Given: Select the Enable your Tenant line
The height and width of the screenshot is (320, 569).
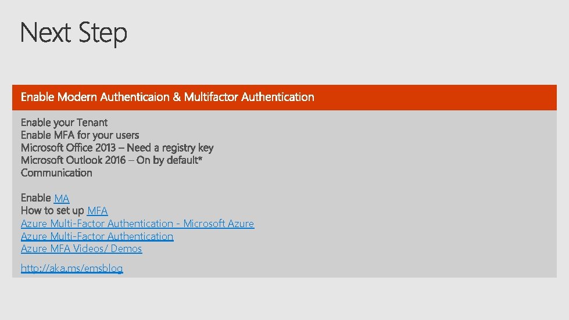Looking at the screenshot, I should click(65, 123).
